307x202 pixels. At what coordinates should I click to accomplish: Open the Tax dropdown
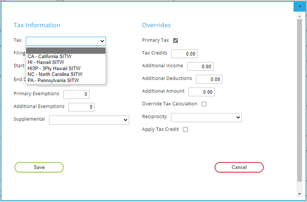coord(66,41)
